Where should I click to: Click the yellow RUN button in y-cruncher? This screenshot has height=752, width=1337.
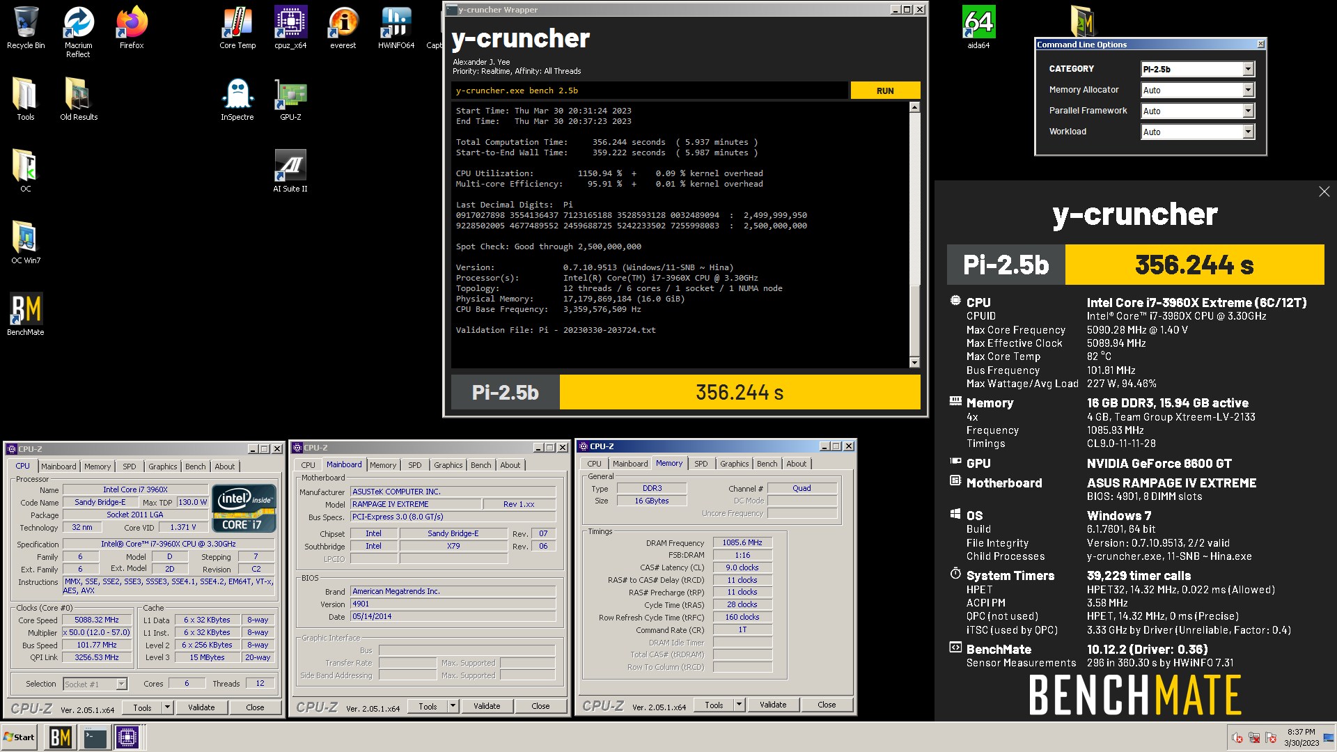tap(885, 91)
